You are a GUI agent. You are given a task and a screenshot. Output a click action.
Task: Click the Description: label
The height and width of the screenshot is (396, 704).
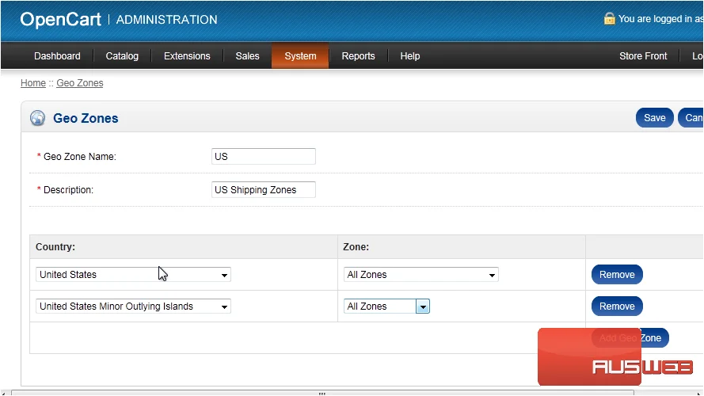pyautogui.click(x=68, y=190)
